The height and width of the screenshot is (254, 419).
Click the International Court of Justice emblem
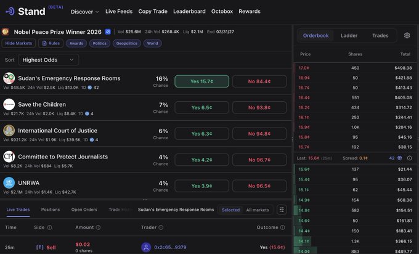(x=9, y=131)
